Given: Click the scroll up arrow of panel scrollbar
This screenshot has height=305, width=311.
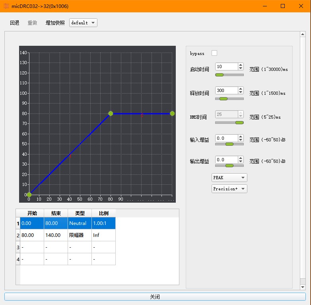Looking at the screenshot, I should [x=303, y=34].
